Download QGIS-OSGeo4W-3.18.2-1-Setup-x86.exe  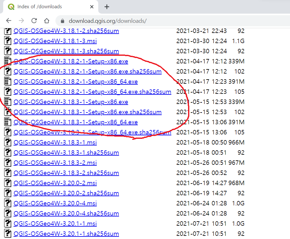coord(71,61)
